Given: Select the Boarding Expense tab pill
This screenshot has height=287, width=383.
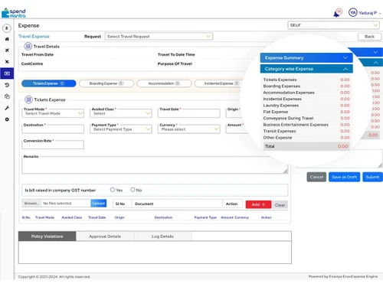Looking at the screenshot, I should 106,83.
